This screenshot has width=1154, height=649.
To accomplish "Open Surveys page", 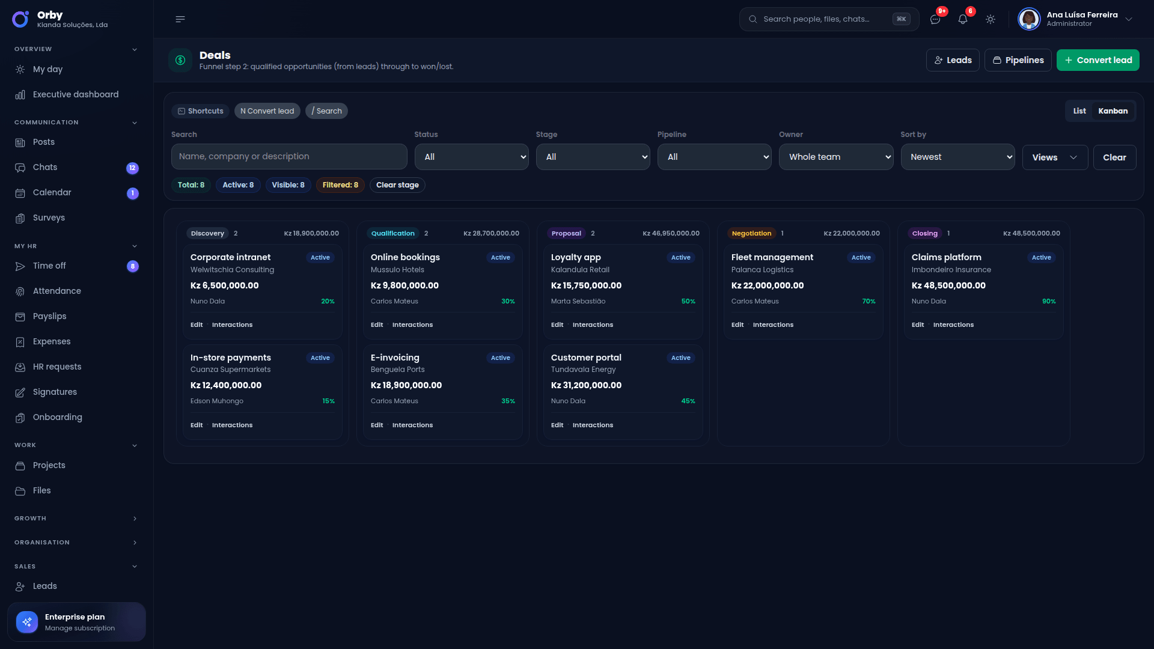I will [x=76, y=218].
